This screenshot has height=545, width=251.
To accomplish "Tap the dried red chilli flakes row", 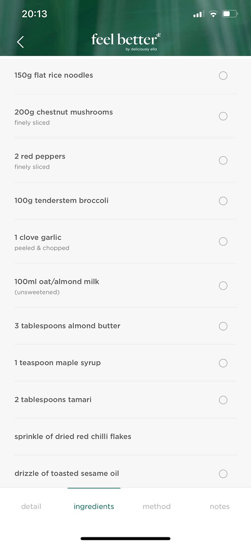I will (x=125, y=436).
